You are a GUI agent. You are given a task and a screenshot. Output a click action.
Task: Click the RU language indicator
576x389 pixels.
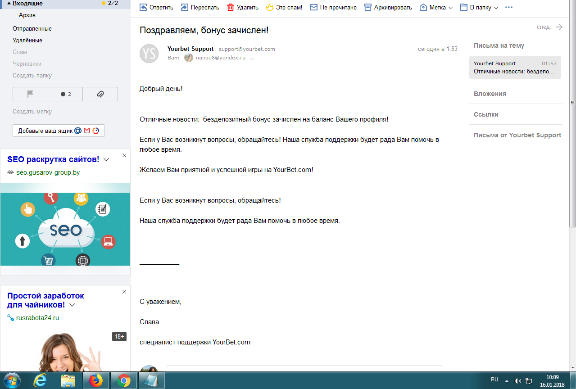click(494, 380)
